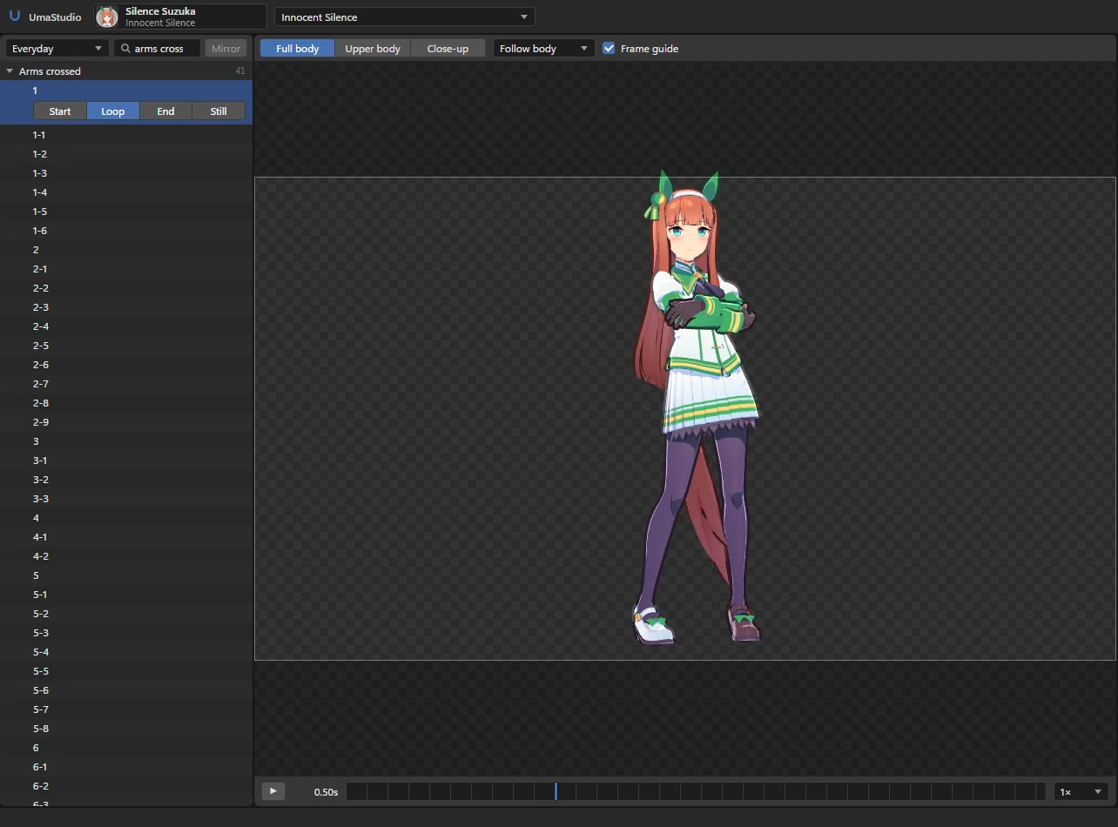The height and width of the screenshot is (827, 1118).
Task: Select motion 5-8 in the list
Action: (126, 729)
